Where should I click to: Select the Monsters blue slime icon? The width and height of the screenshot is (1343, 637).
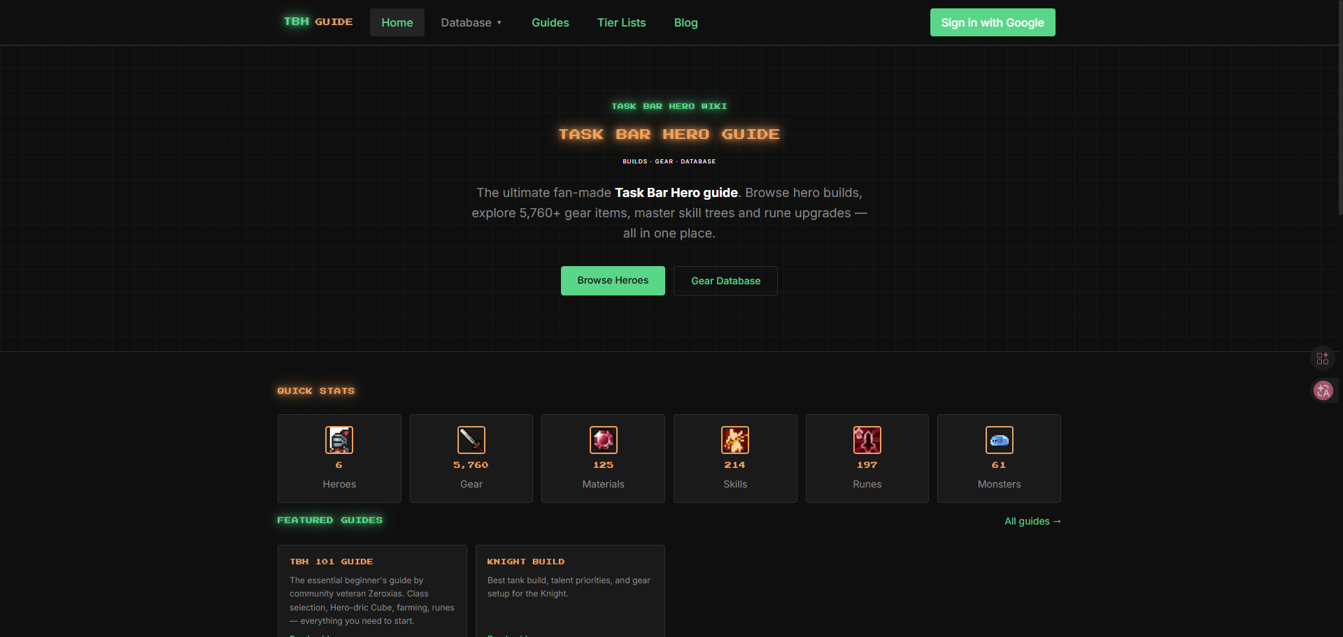tap(1000, 440)
